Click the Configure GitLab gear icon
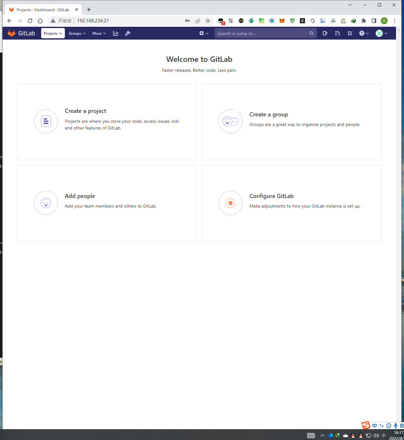This screenshot has height=440, width=404. click(x=231, y=203)
